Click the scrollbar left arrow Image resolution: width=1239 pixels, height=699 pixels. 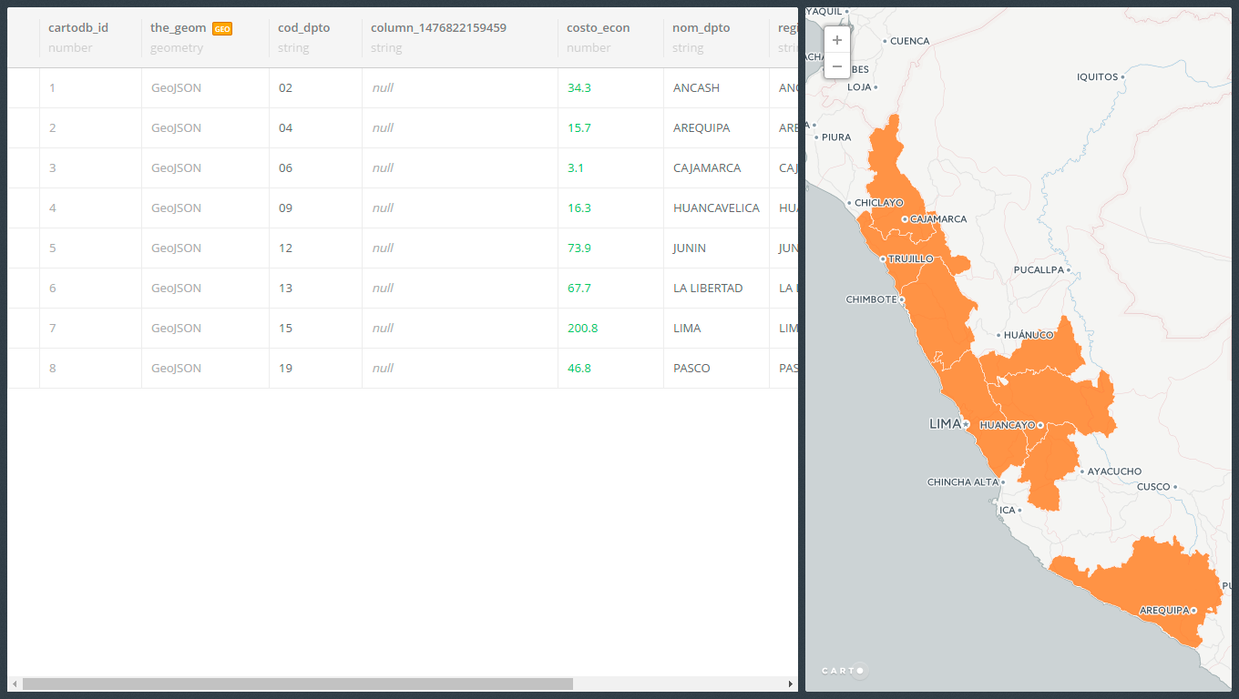click(15, 684)
